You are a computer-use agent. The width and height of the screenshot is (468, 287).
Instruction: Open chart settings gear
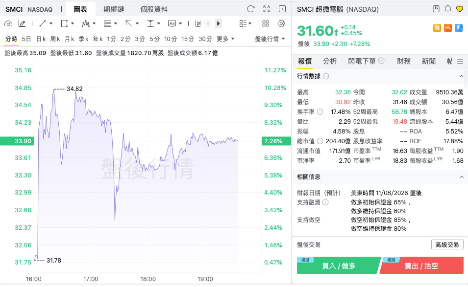click(x=281, y=23)
